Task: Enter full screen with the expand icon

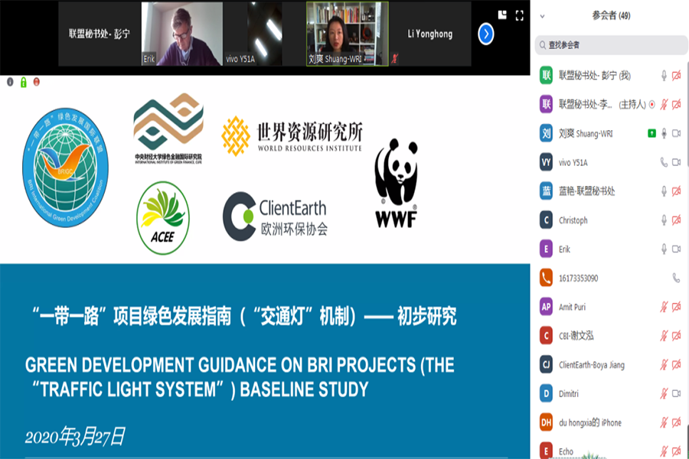Action: [519, 16]
